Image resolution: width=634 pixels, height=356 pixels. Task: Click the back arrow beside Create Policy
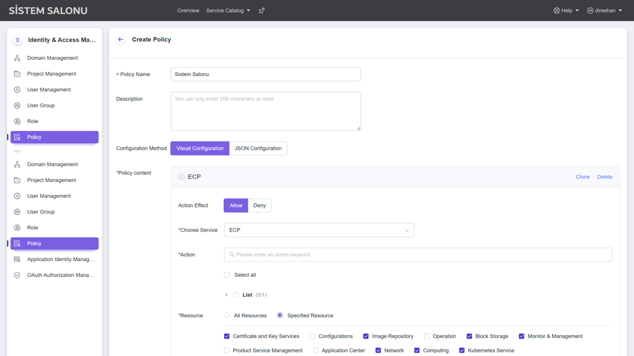coord(120,40)
